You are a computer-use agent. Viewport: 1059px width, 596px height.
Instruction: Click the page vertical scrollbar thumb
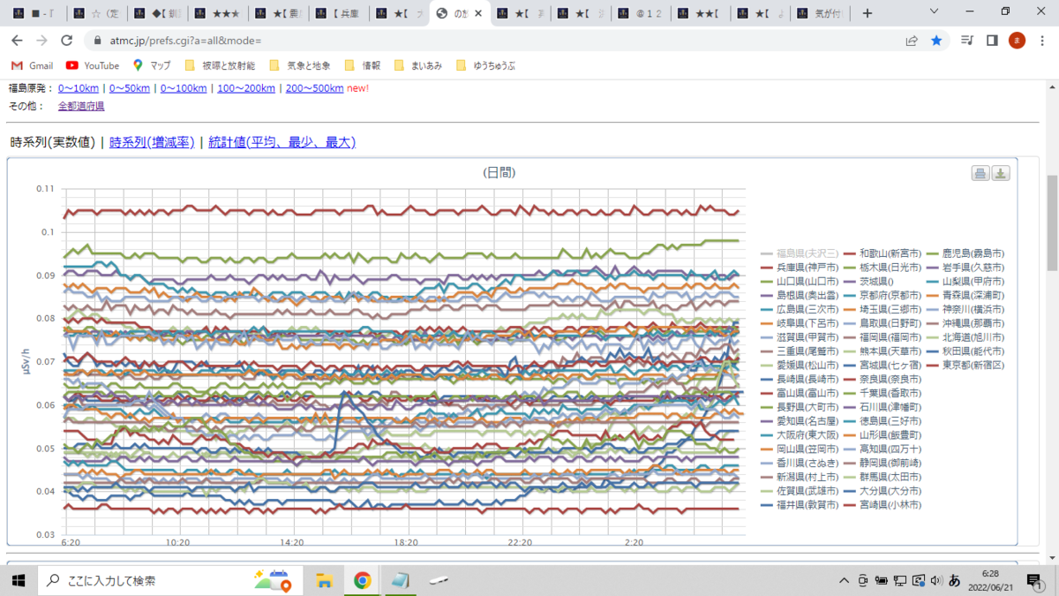pos(1052,223)
